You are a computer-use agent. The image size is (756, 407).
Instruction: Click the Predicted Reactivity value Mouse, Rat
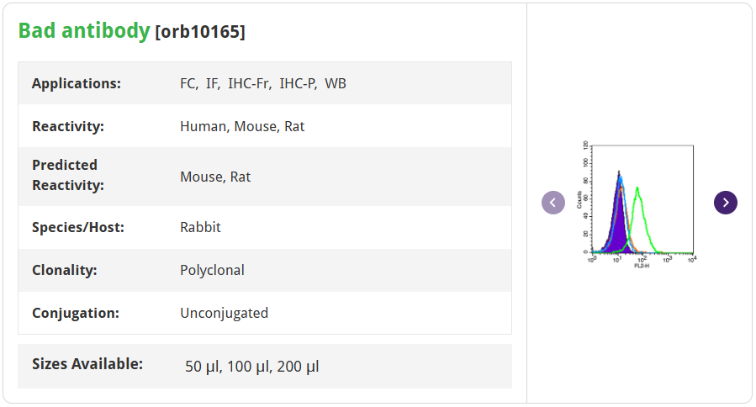pyautogui.click(x=215, y=177)
